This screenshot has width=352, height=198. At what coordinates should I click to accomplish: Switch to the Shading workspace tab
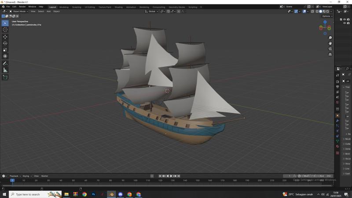pos(118,7)
